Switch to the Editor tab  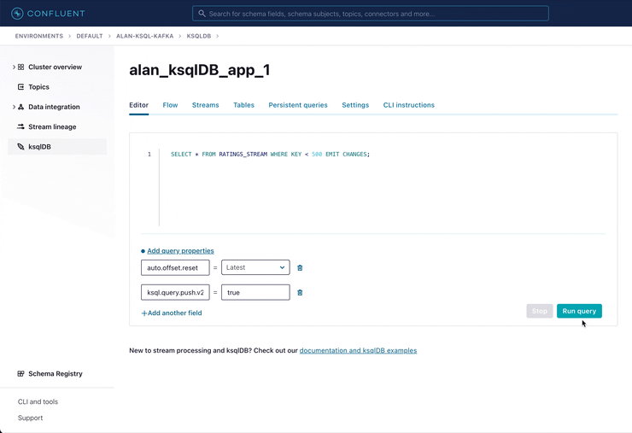(138, 105)
